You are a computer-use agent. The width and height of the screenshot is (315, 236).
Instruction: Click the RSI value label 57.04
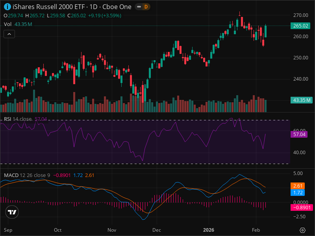[299, 134]
